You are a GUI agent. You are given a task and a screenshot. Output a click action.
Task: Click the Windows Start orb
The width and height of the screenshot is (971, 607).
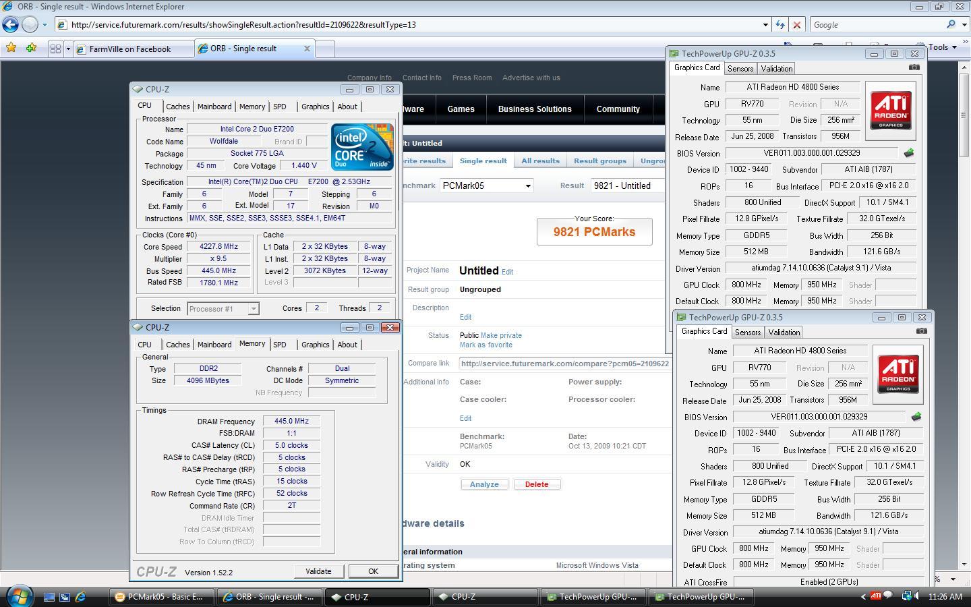19,596
